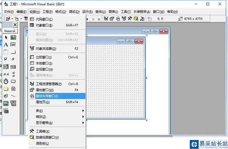
Task: Select the FileListBox control tool
Action: pyautogui.click(x=13, y=89)
